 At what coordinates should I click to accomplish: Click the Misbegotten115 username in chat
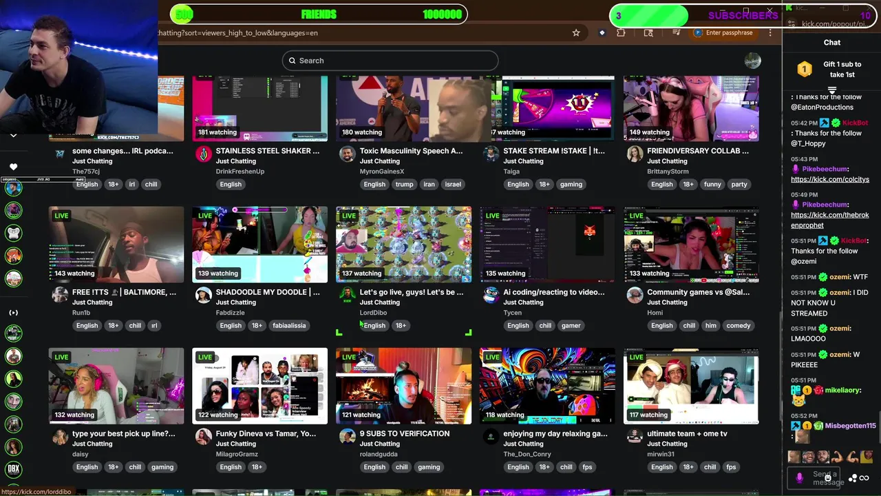pos(850,426)
